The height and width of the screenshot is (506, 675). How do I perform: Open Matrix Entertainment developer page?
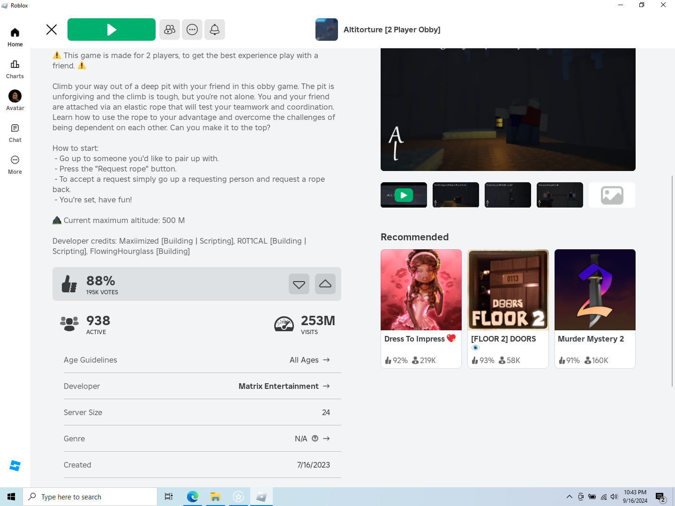[284, 386]
